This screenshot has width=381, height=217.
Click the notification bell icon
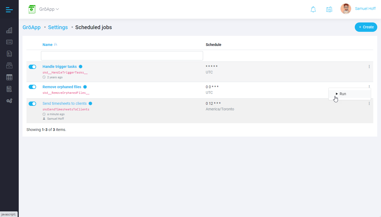coord(313,9)
